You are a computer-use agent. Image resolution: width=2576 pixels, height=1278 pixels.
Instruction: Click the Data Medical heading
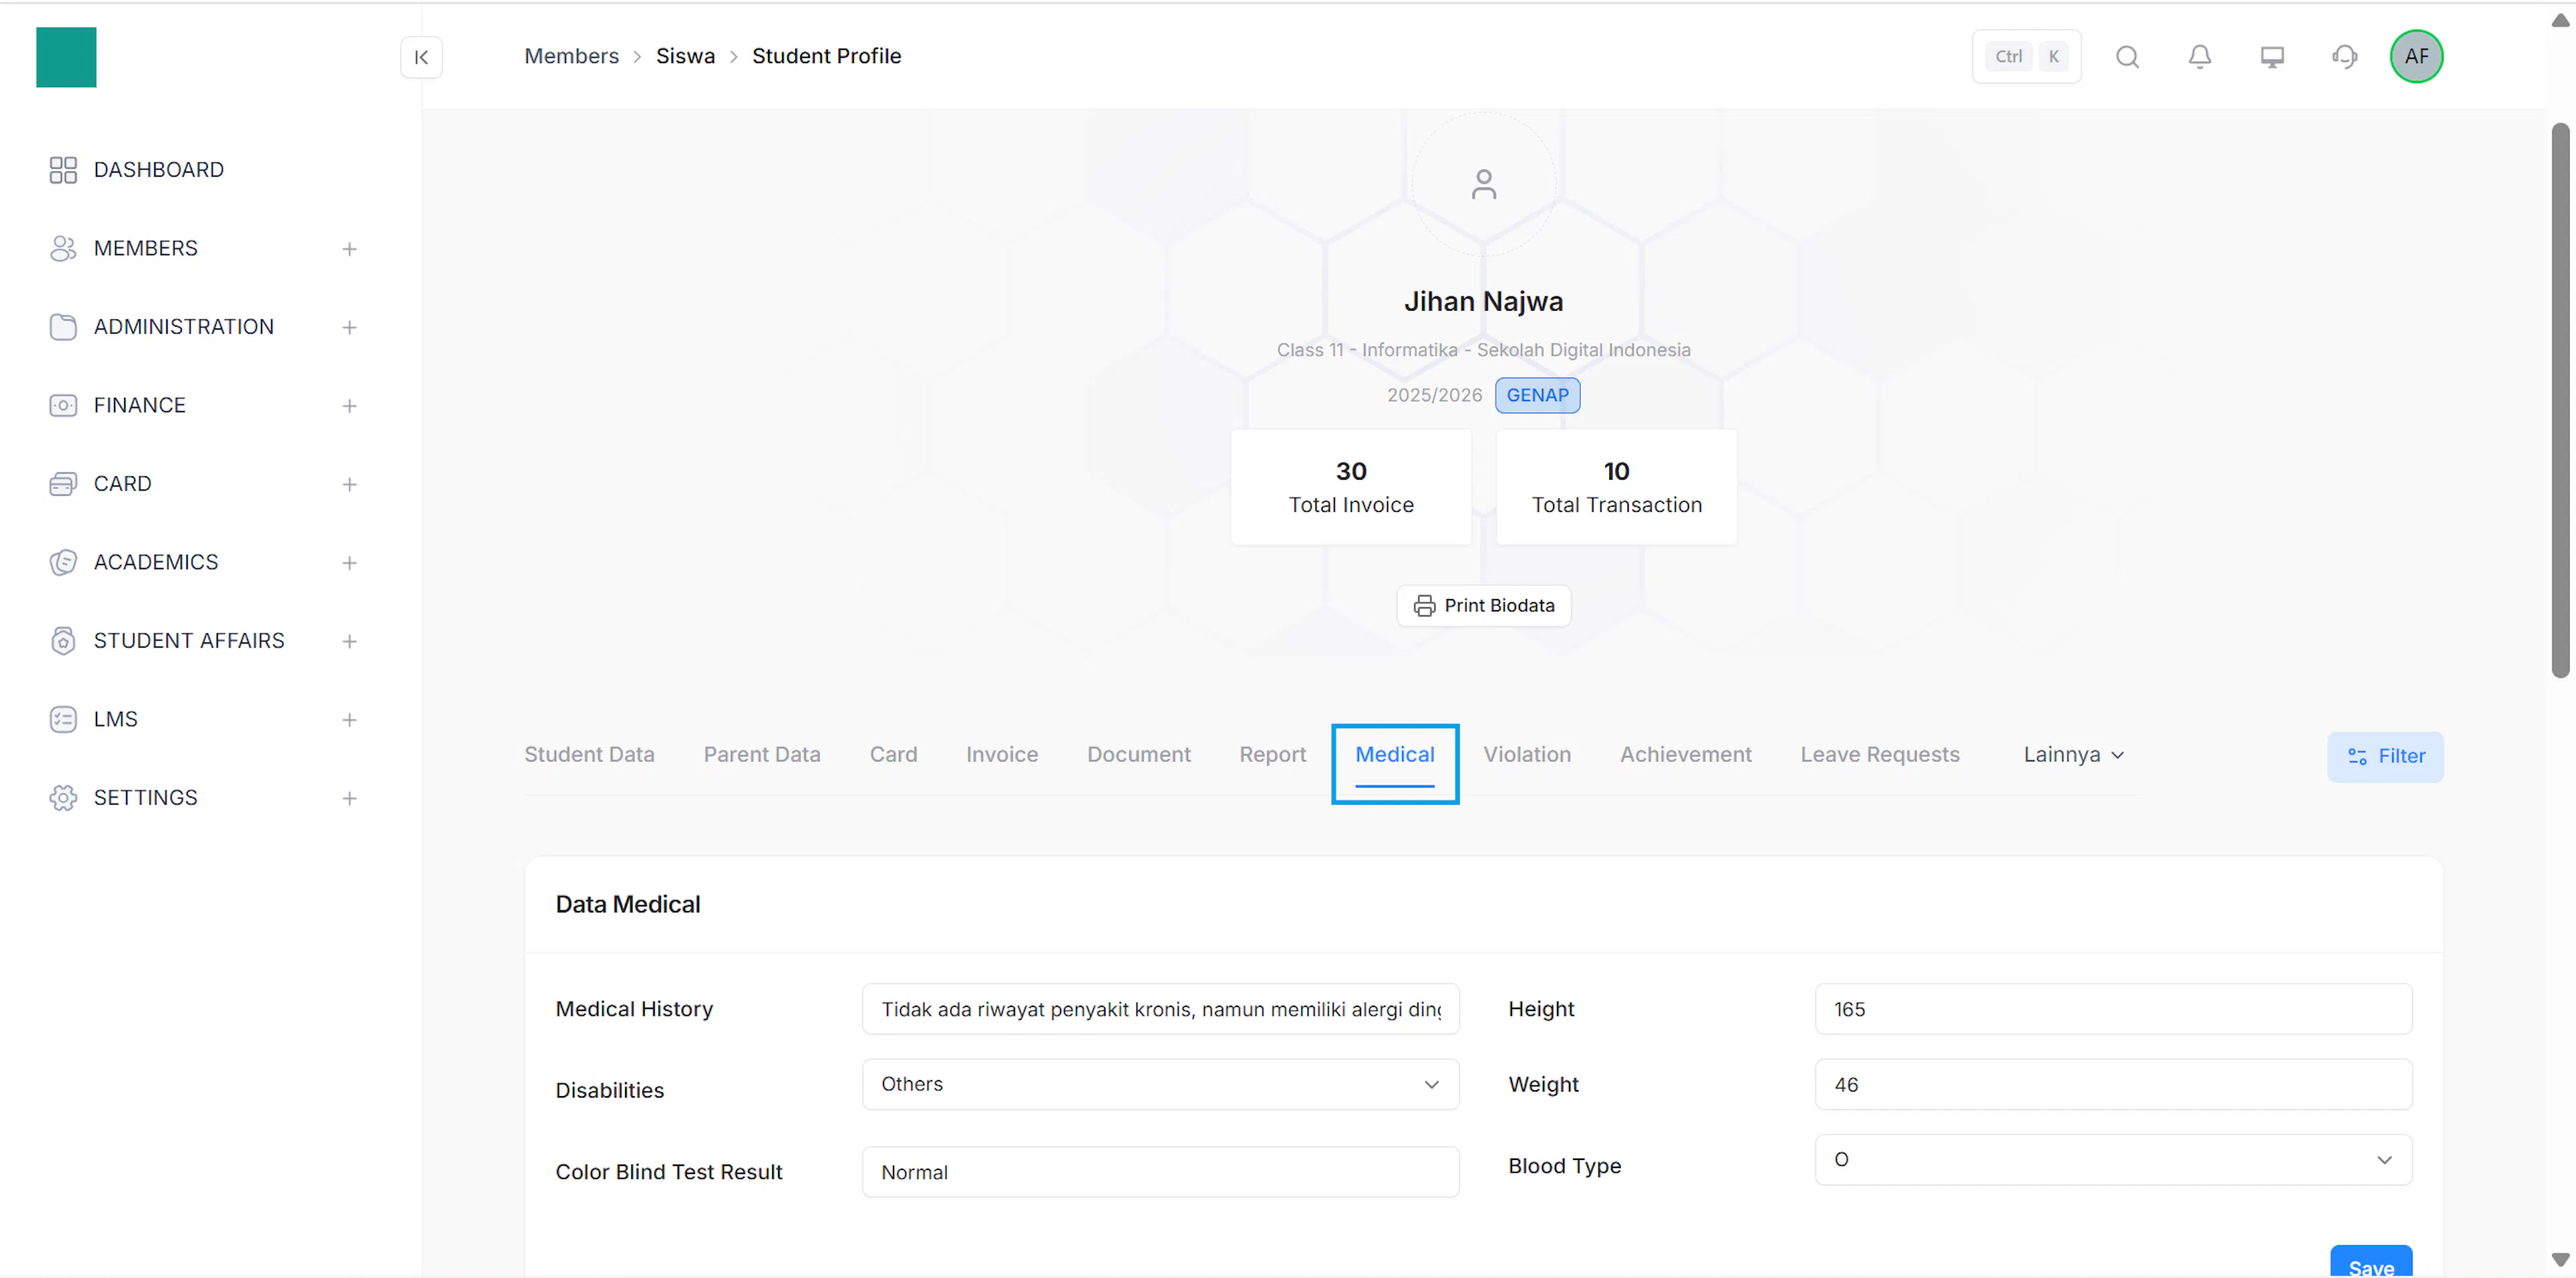point(627,905)
